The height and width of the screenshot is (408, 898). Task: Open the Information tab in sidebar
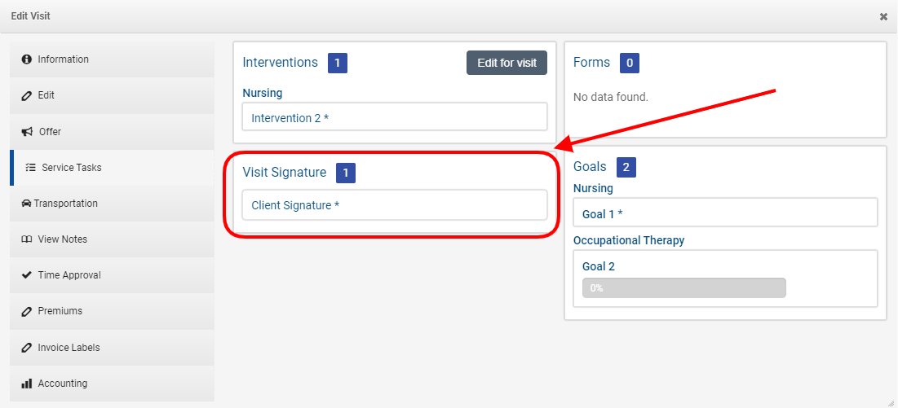pyautogui.click(x=112, y=59)
